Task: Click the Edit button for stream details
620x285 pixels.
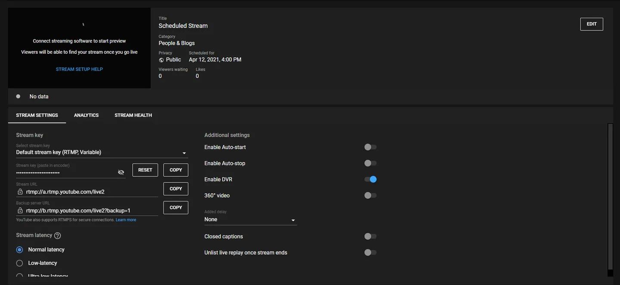Action: (592, 24)
